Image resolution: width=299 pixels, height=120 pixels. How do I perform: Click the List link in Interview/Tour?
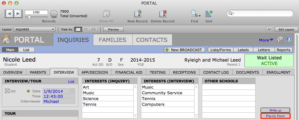click(71, 82)
